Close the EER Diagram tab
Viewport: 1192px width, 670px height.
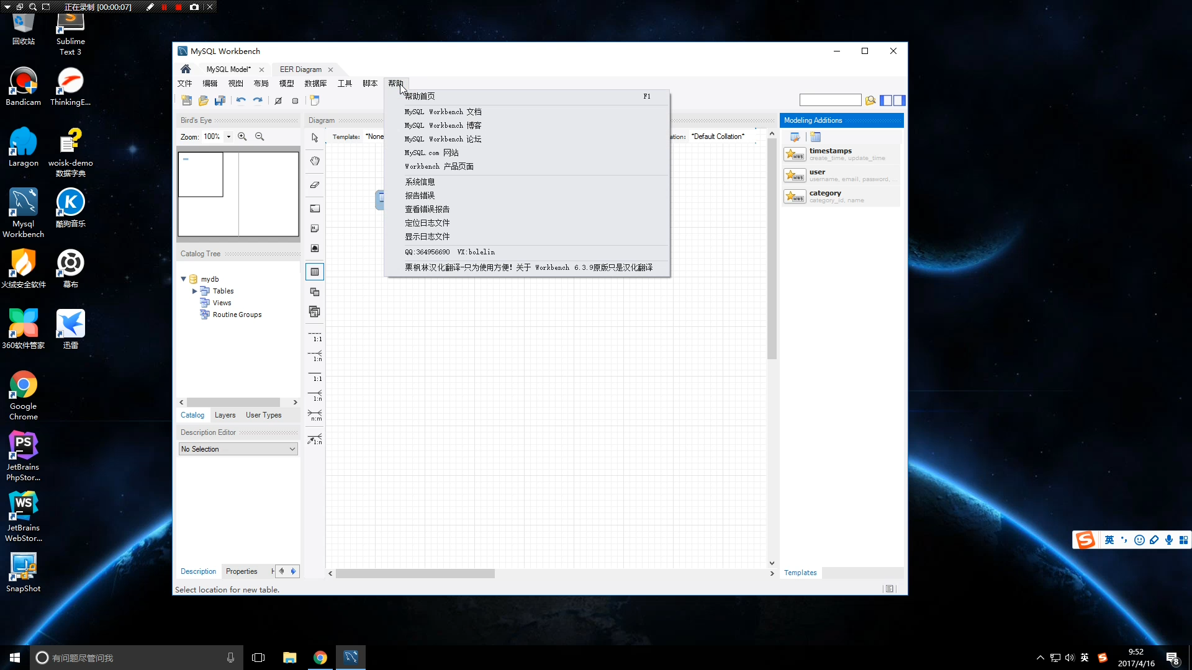click(x=330, y=69)
